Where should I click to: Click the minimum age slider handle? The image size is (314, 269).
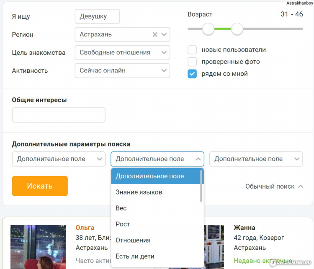(208, 28)
